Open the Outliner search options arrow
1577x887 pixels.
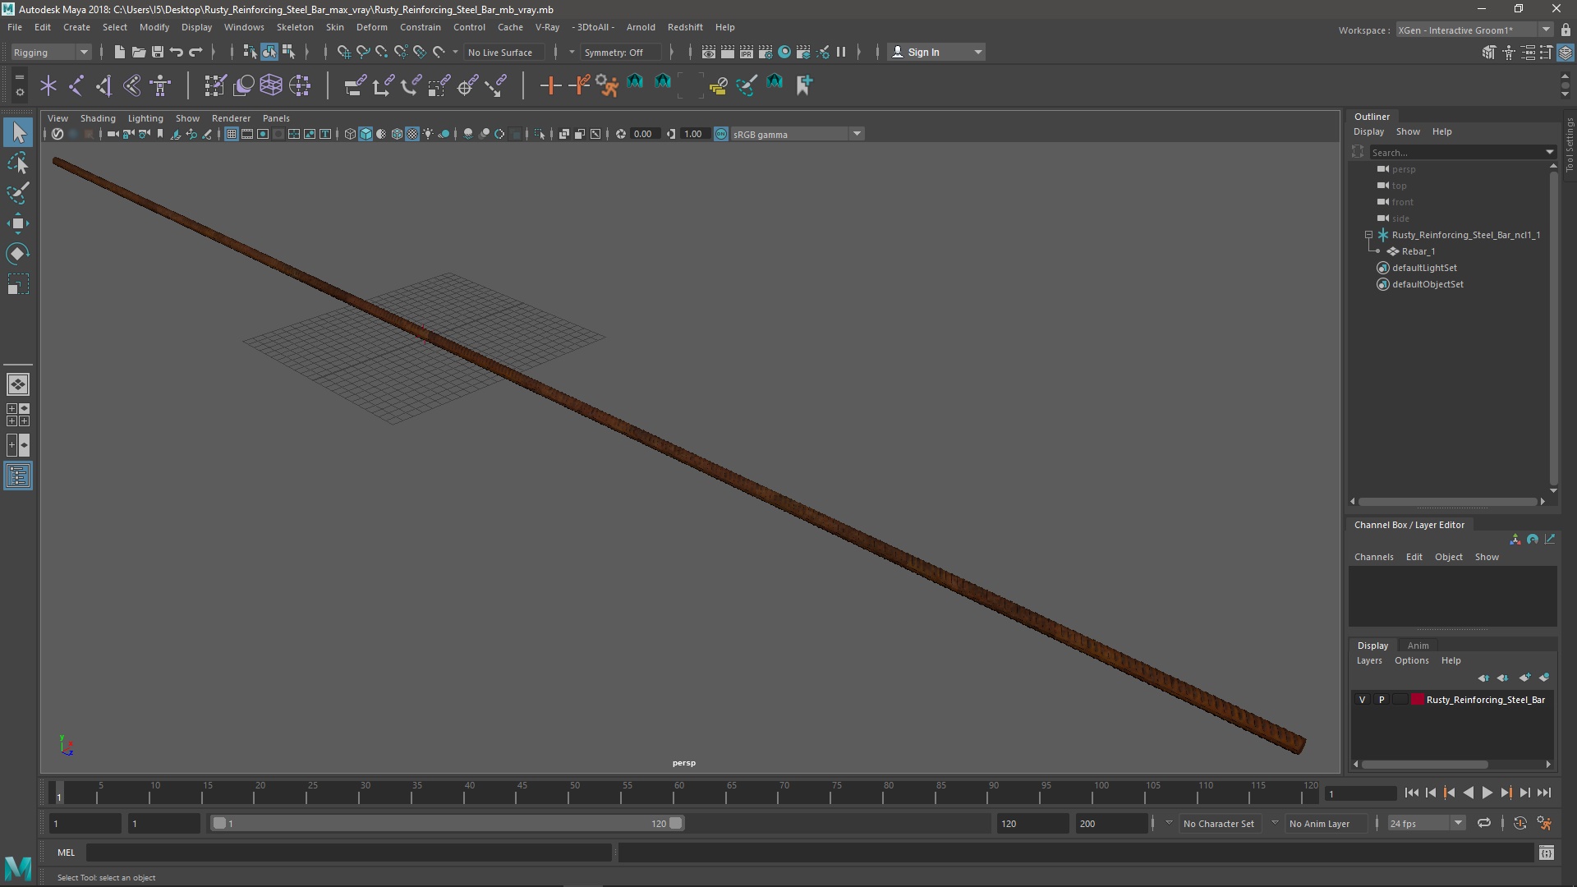pos(1550,152)
